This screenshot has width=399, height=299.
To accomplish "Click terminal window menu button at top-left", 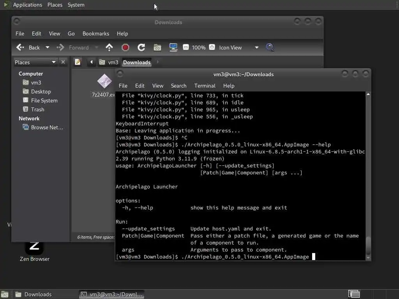I will click(120, 74).
